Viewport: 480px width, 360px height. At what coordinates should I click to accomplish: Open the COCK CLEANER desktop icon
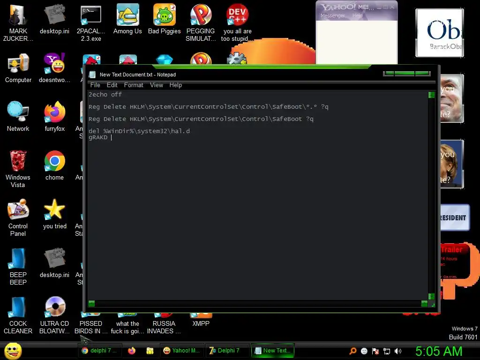click(18, 315)
